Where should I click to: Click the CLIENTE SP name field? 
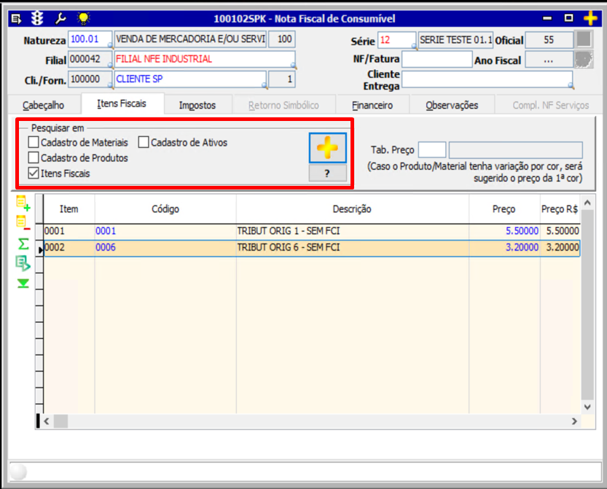(190, 79)
